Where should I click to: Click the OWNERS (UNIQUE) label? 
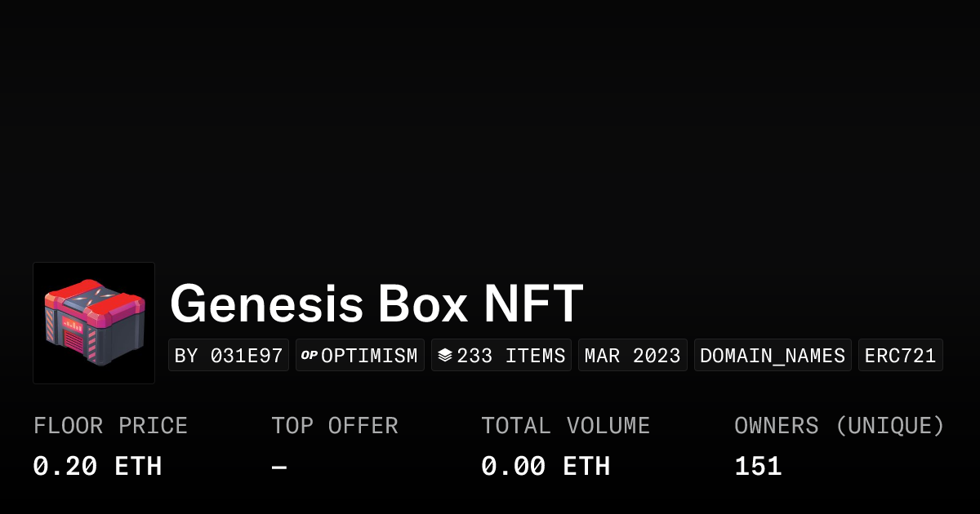(839, 426)
